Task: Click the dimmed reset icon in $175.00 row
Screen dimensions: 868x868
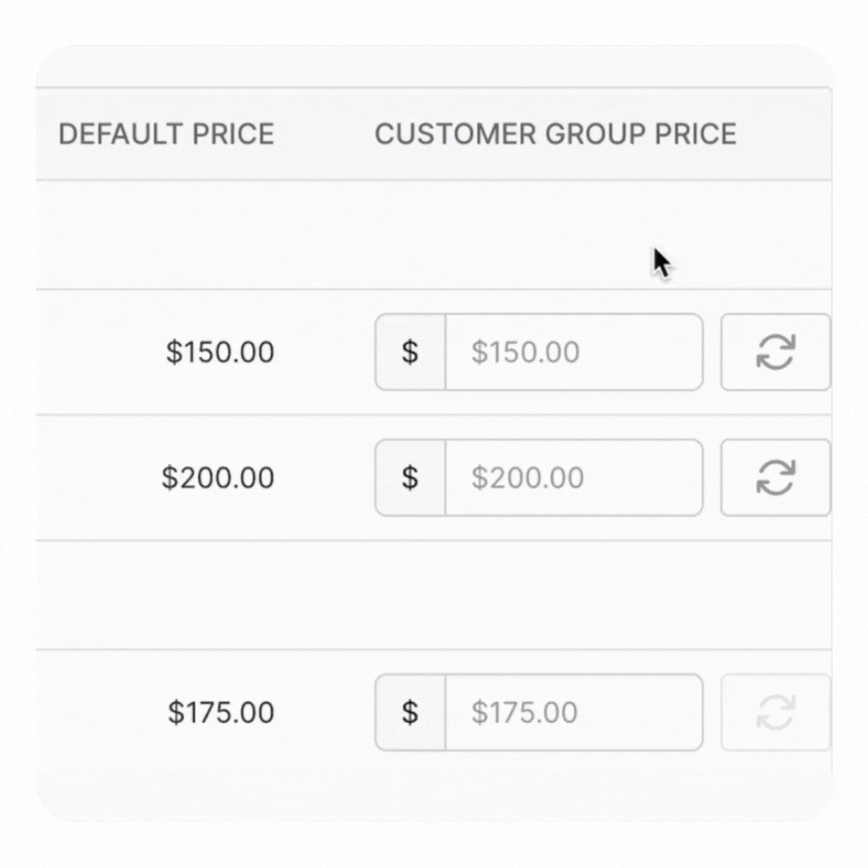Action: [x=776, y=712]
